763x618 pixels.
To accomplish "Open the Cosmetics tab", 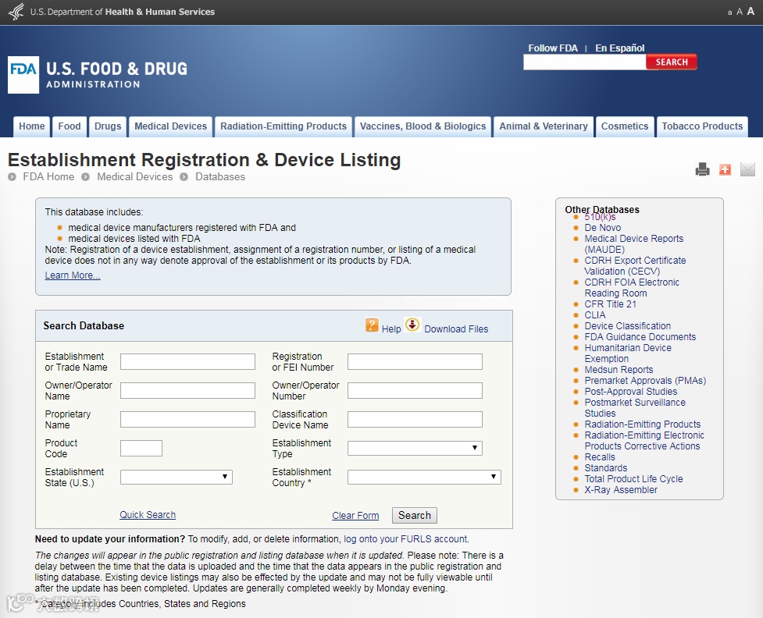I will 625,126.
